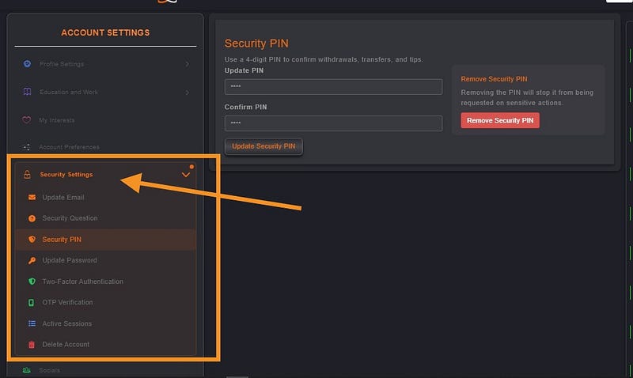Open the Socials section
633x378 pixels.
(49, 370)
